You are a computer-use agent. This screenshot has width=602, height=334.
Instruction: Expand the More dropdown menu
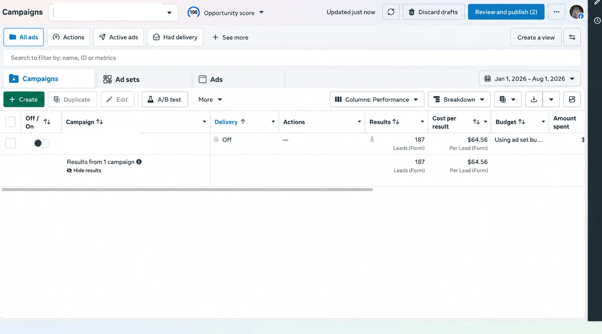click(x=210, y=99)
